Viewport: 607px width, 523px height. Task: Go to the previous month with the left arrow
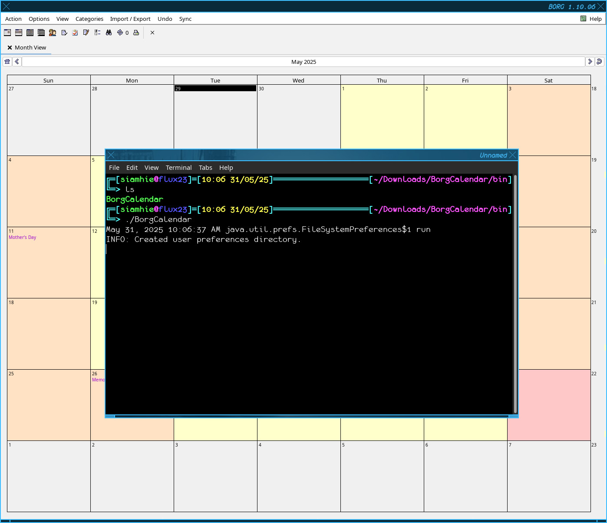(17, 62)
